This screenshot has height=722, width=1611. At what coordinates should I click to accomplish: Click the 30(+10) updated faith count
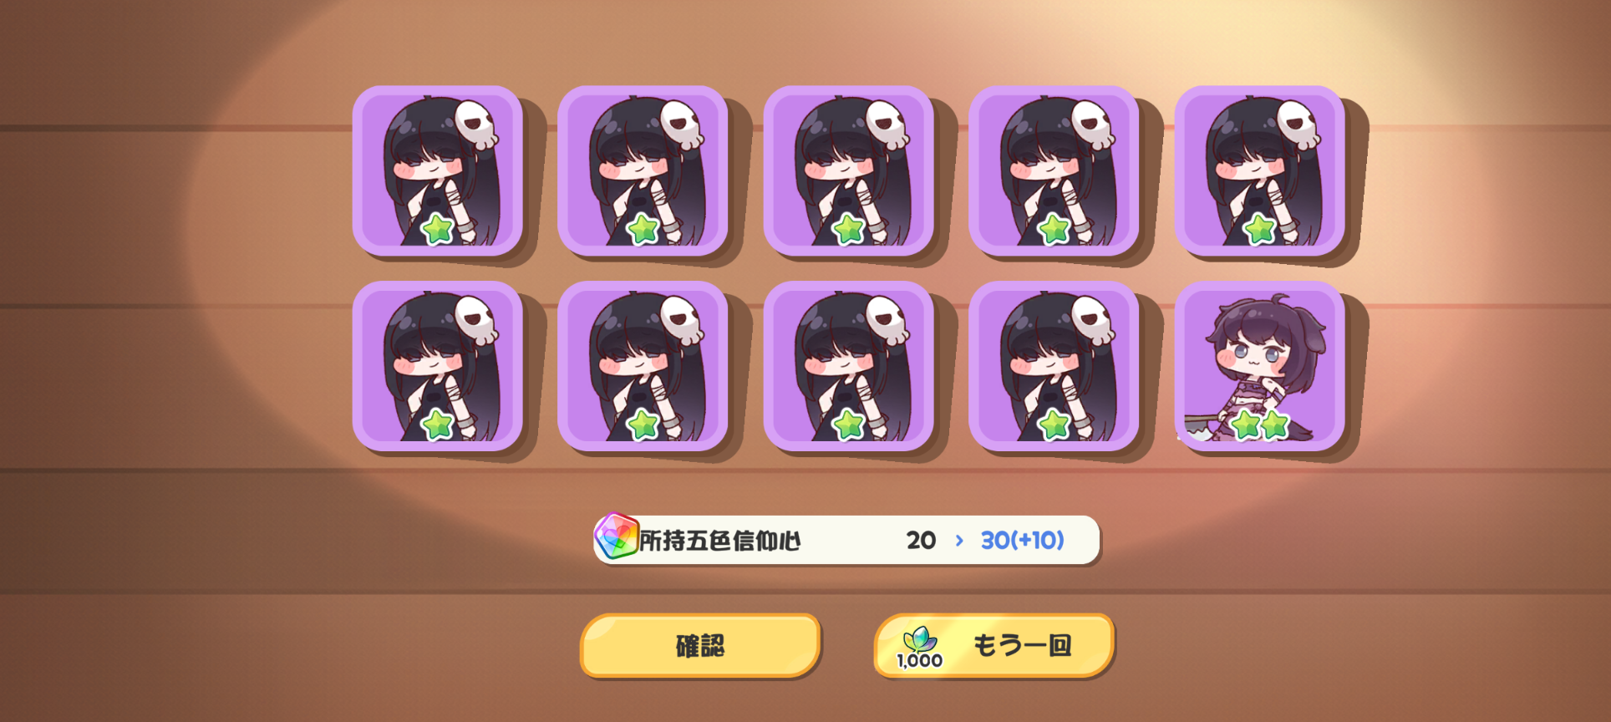pyautogui.click(x=1023, y=541)
